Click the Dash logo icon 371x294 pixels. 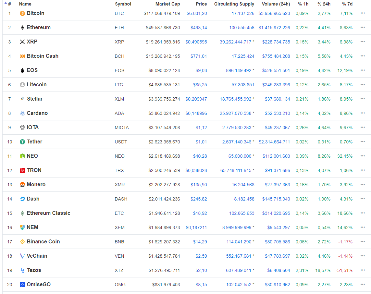(x=22, y=199)
